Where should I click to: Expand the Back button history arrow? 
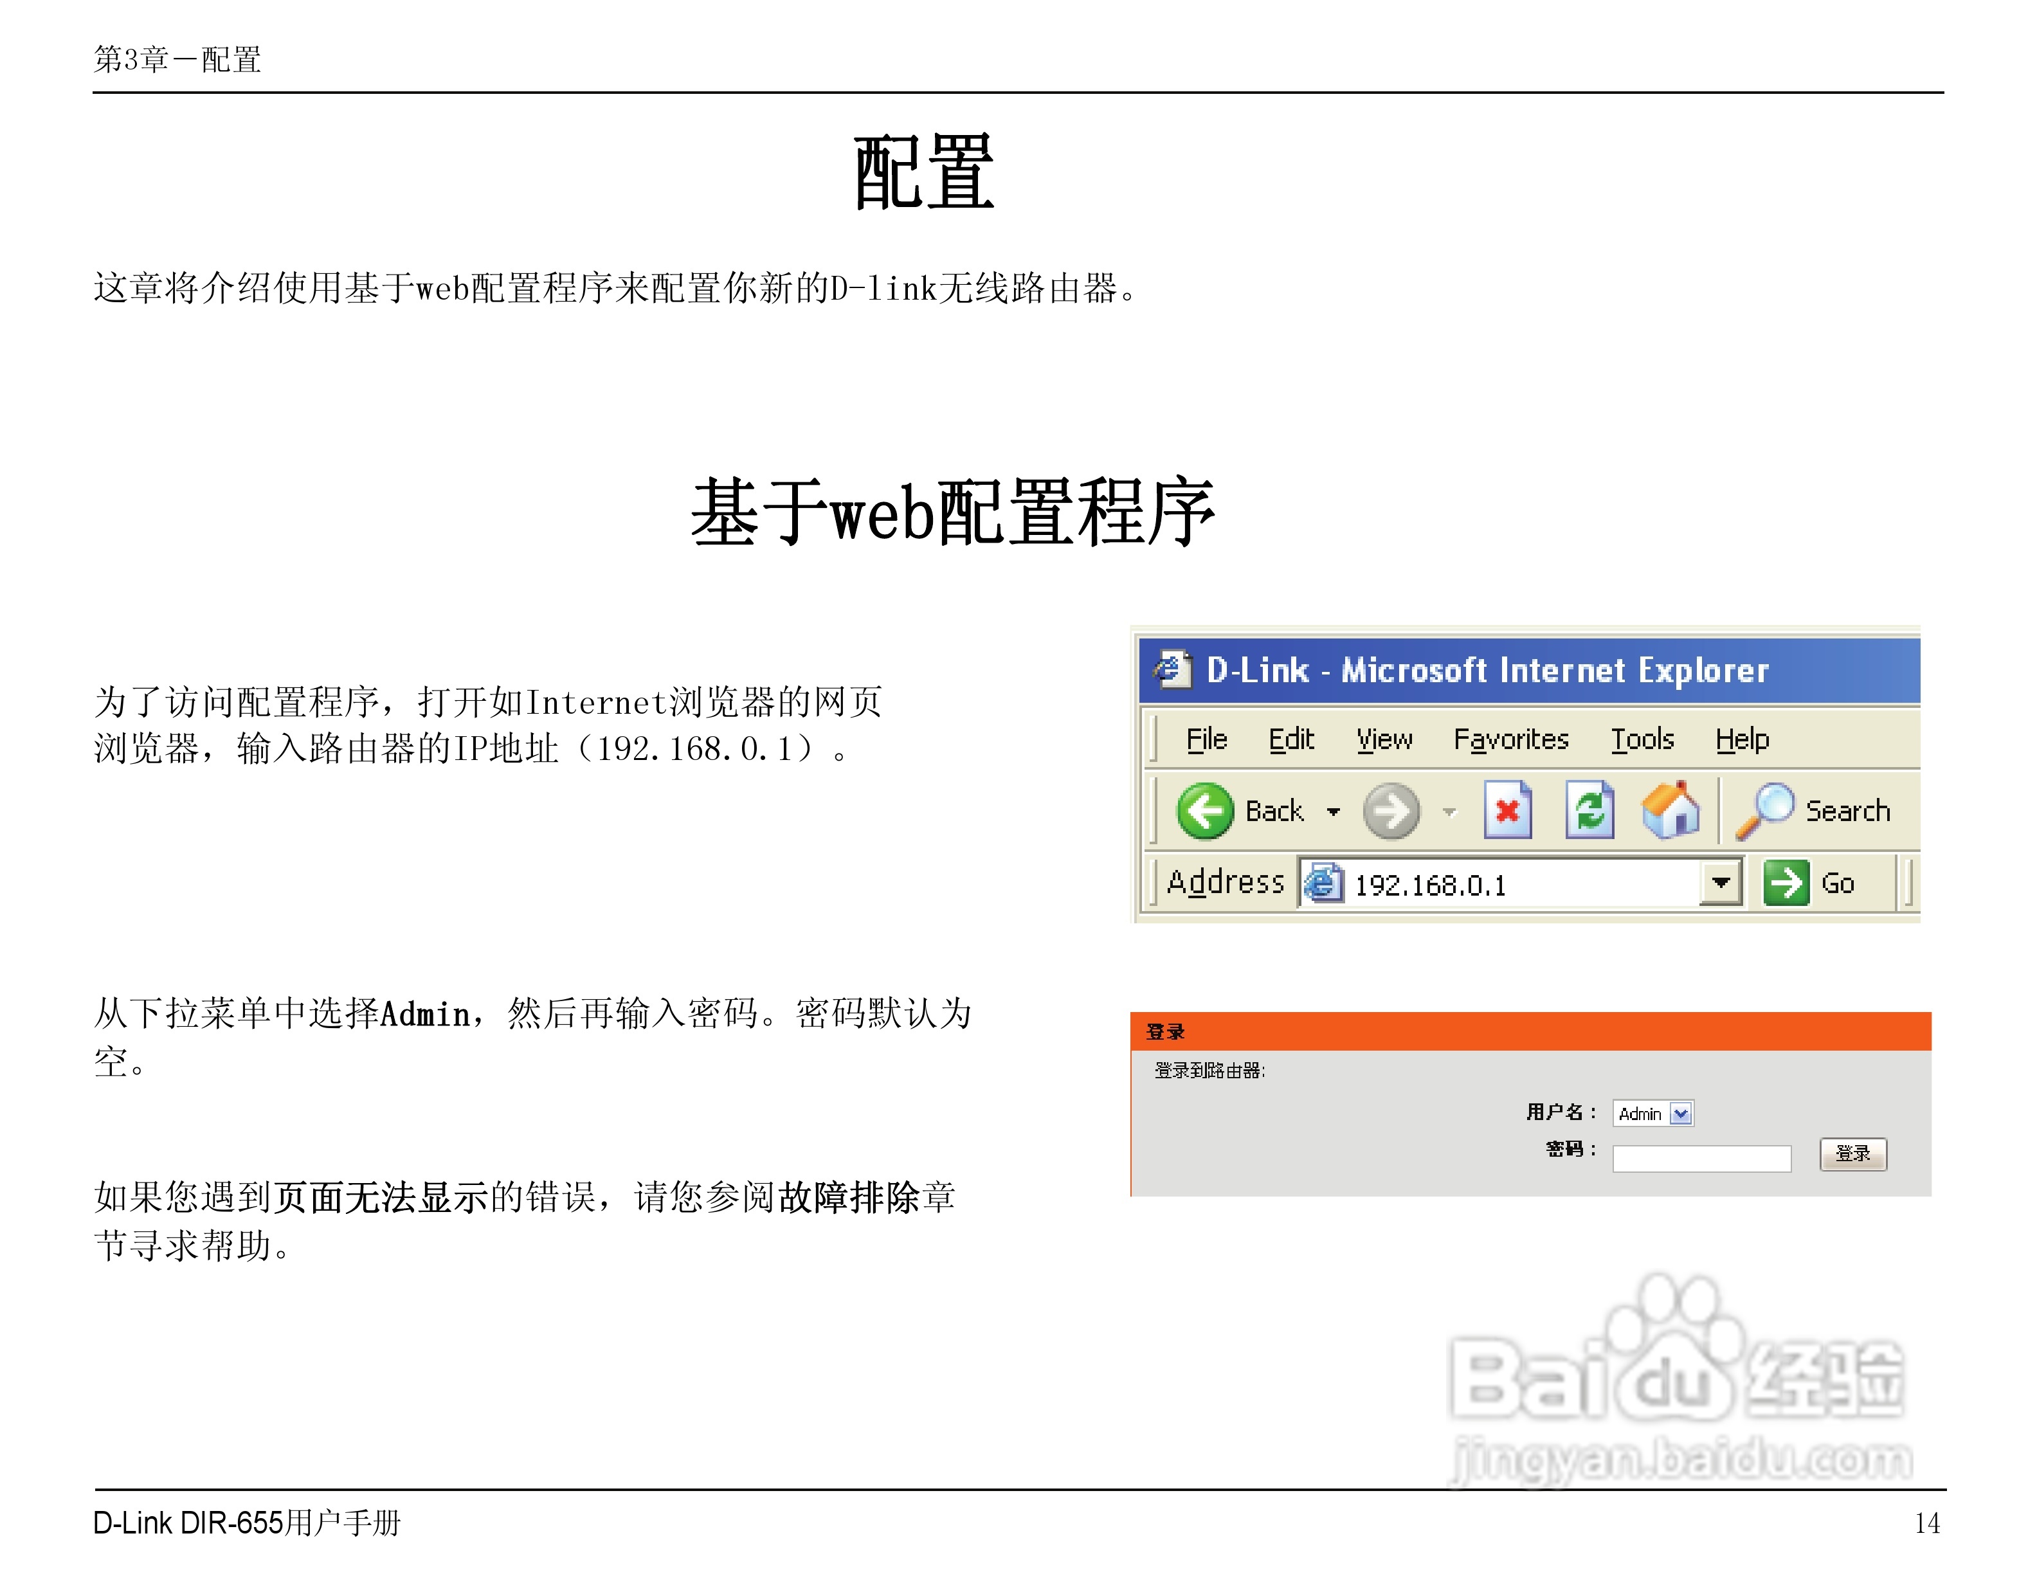[x=1334, y=811]
